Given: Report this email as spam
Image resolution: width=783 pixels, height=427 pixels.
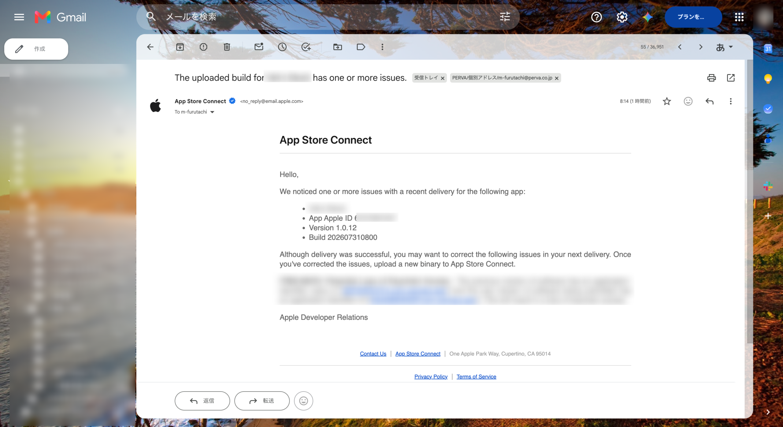Looking at the screenshot, I should tap(203, 47).
